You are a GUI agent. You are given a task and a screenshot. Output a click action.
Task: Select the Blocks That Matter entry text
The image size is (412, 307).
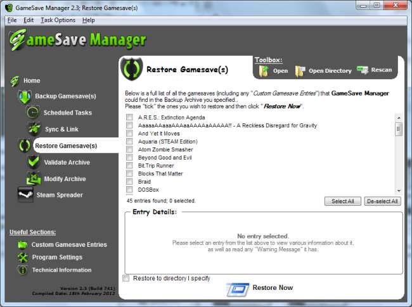160,173
